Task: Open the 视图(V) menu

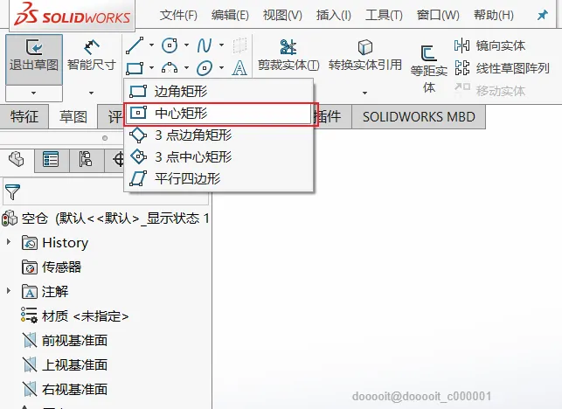Action: (x=282, y=15)
